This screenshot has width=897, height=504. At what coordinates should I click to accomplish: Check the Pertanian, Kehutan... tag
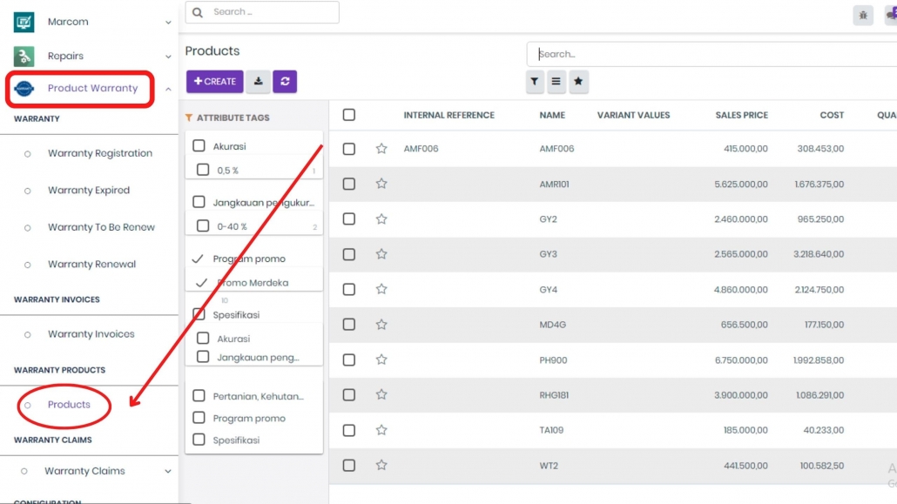[199, 396]
